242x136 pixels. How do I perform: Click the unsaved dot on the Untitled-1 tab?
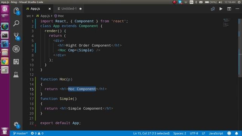(81, 9)
